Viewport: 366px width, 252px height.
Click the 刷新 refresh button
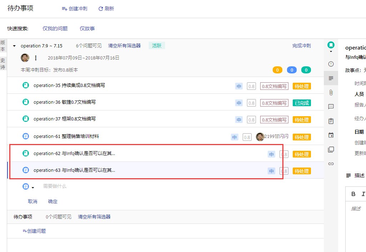(x=106, y=9)
